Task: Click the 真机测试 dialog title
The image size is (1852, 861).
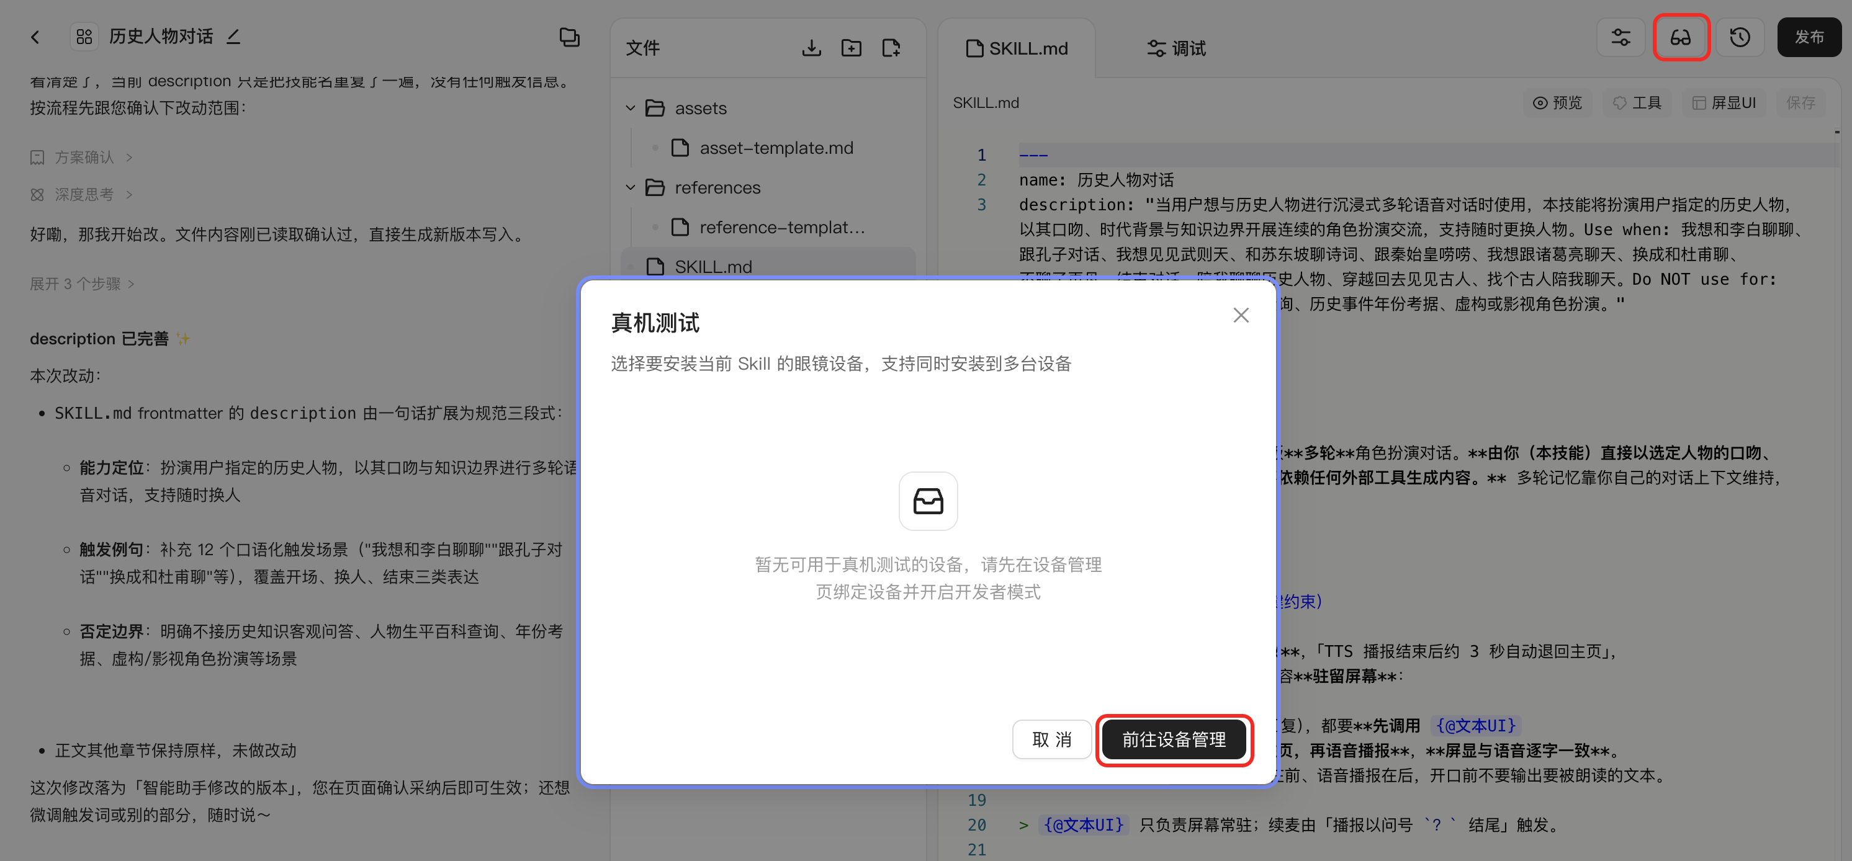Action: click(655, 323)
